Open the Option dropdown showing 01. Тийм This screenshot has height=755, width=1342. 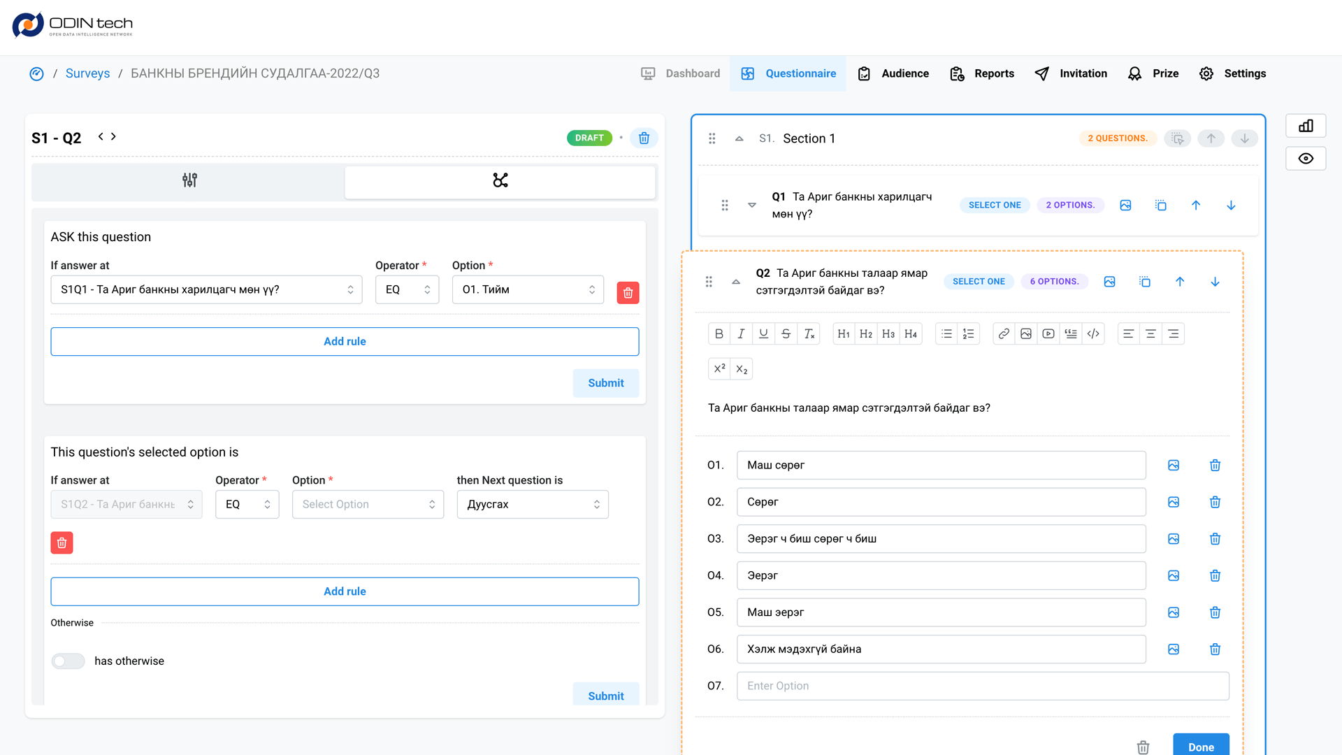click(x=528, y=289)
